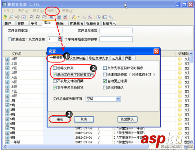
Task: Click the blue framed picture toolbar icon
Action: click(x=51, y=17)
